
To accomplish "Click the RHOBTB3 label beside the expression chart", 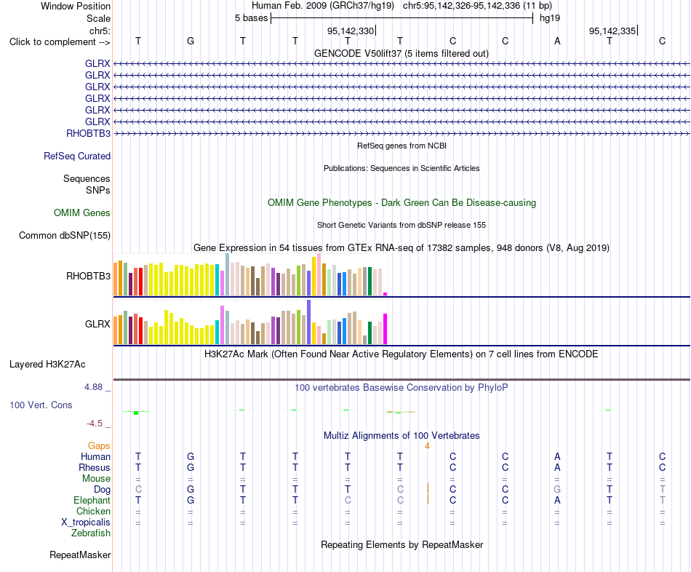I will [88, 276].
